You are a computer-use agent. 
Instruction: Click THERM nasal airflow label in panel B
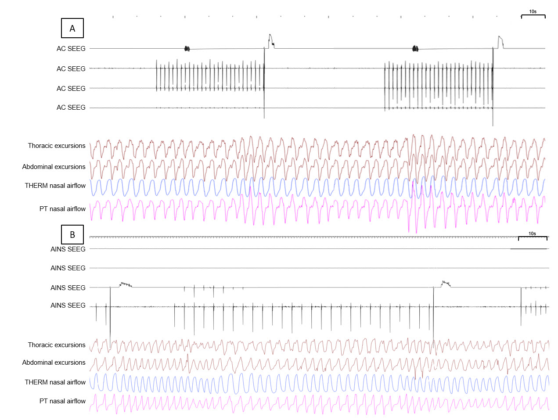[55, 382]
